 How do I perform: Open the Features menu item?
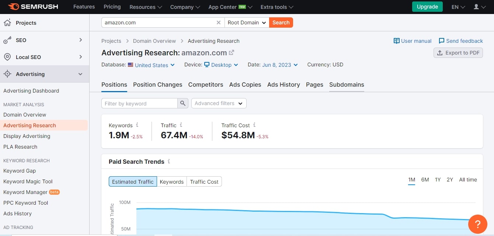(x=84, y=7)
